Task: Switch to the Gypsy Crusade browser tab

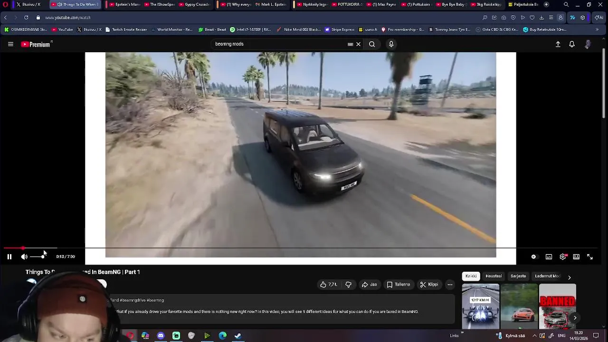Action: click(195, 4)
